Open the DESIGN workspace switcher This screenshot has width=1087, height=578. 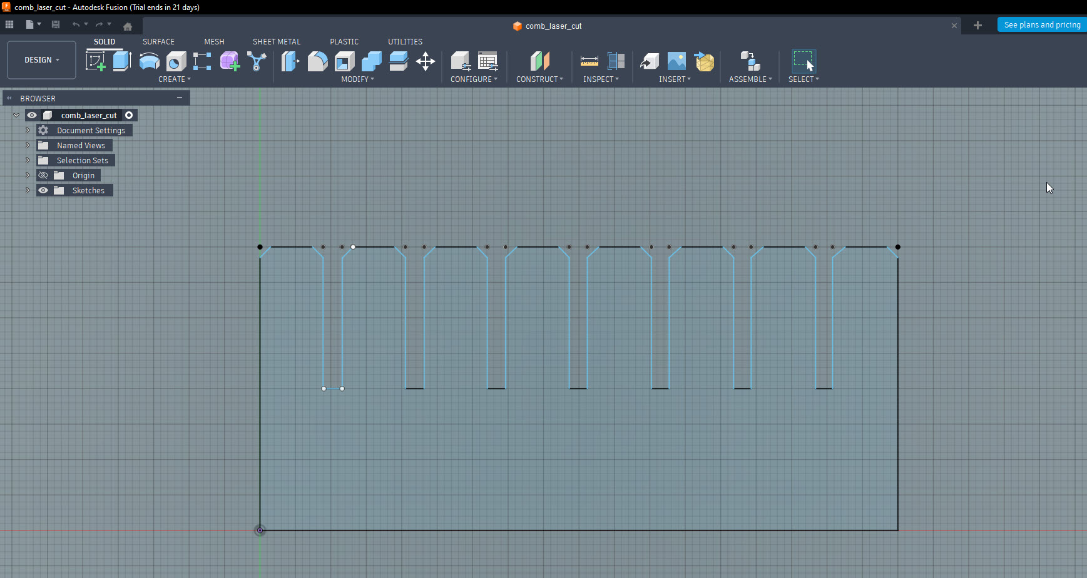(41, 59)
